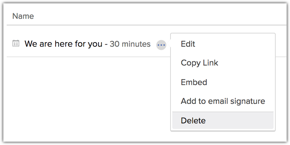Select the small meeting-type calendar glyph

pyautogui.click(x=16, y=44)
